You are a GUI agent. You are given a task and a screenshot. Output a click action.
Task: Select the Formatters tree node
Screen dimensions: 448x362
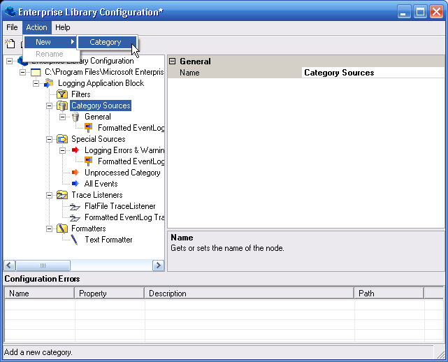[89, 229]
